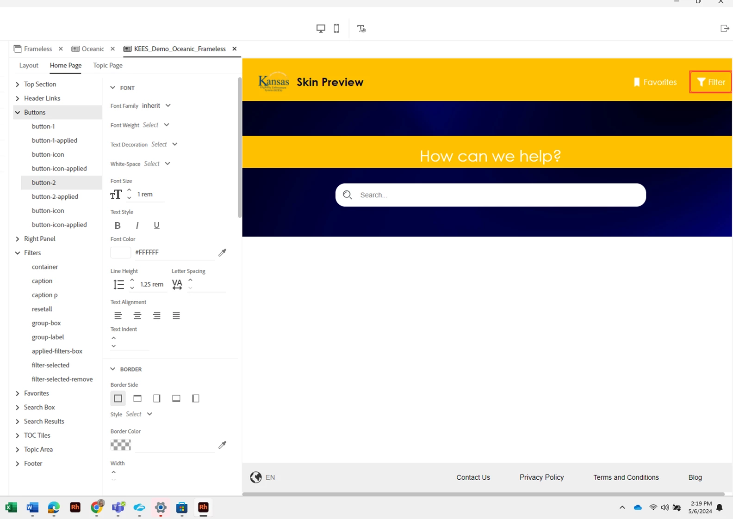Image resolution: width=733 pixels, height=519 pixels.
Task: Toggle italic text style
Action: click(137, 226)
